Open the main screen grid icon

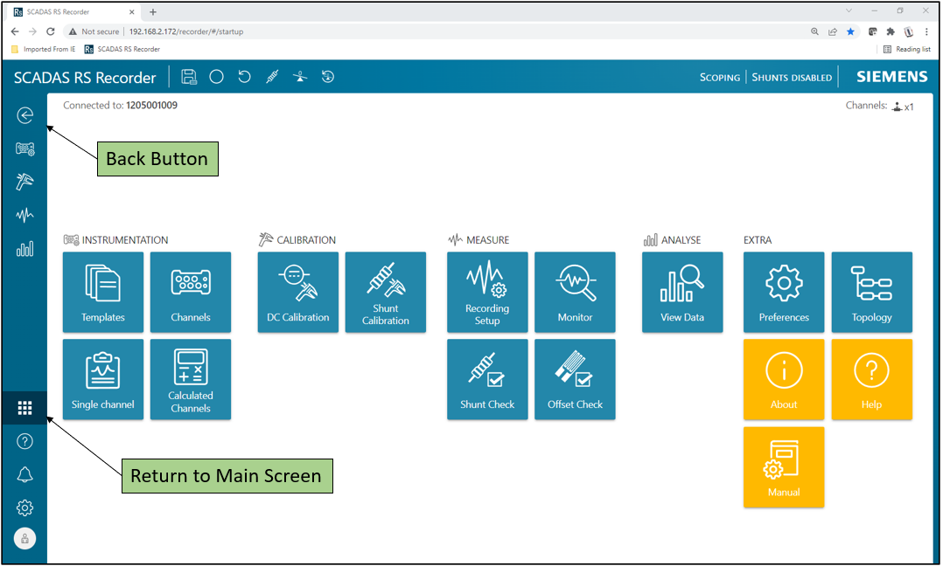[x=24, y=408]
